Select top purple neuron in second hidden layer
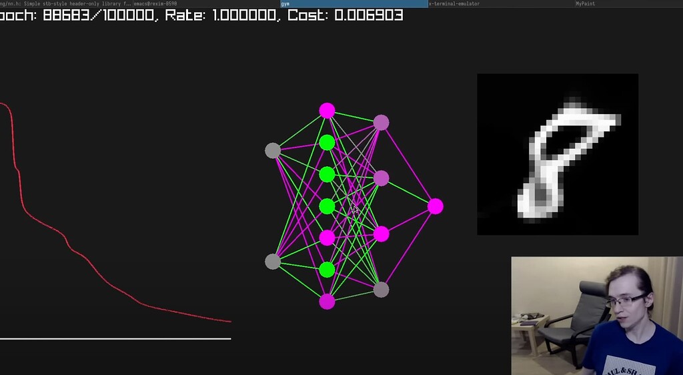This screenshot has height=375, width=683. point(381,122)
